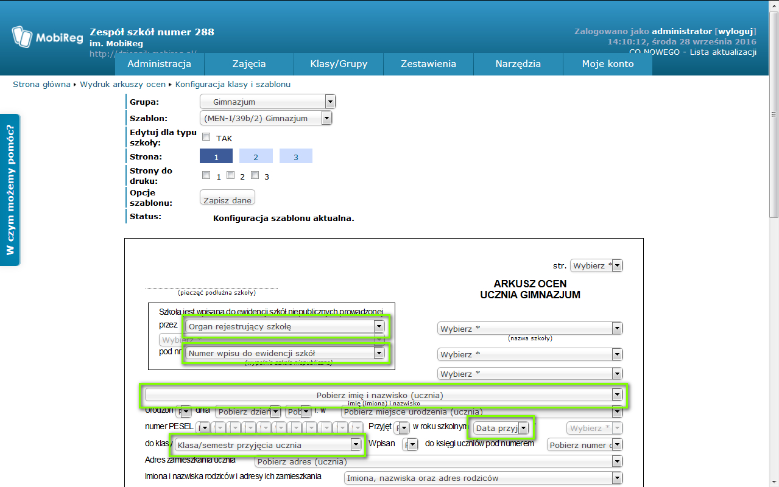The height and width of the screenshot is (487, 779).
Task: Open the 'Pobierz dzień' birth day dropdown
Action: click(247, 412)
